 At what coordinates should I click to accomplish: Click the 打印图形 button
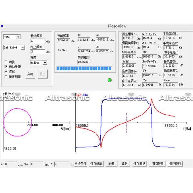(157, 164)
